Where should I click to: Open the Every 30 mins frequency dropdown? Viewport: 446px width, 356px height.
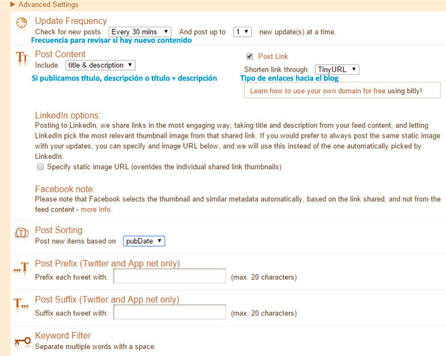pos(140,31)
